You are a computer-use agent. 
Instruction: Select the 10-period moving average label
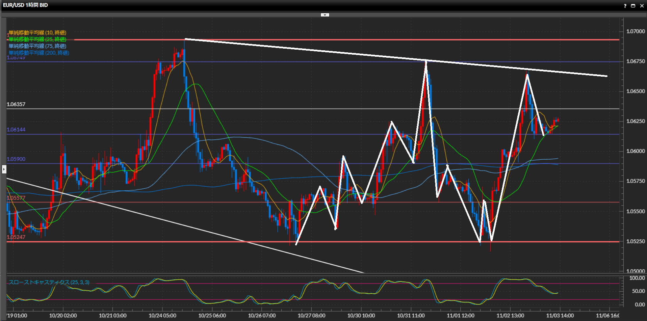[x=37, y=33]
